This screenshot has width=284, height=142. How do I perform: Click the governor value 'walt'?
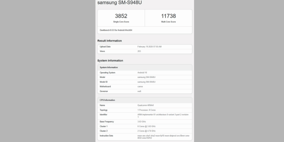[x=139, y=91]
